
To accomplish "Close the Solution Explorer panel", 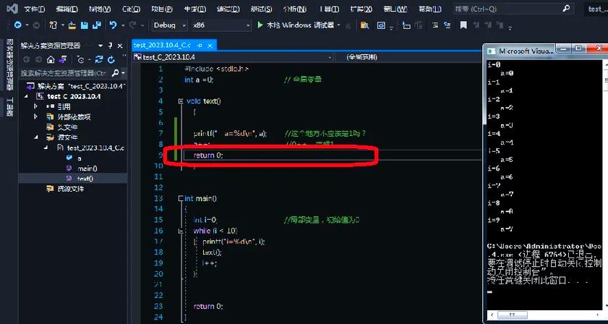I will click(x=120, y=46).
